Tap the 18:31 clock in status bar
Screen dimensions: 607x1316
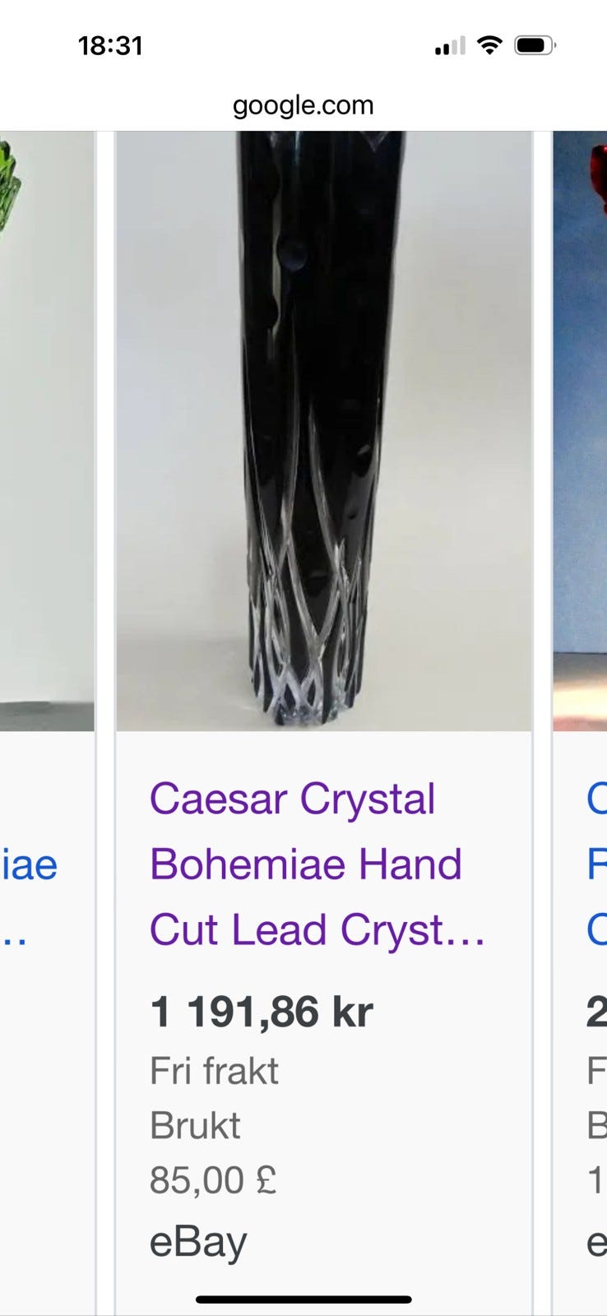click(x=110, y=45)
